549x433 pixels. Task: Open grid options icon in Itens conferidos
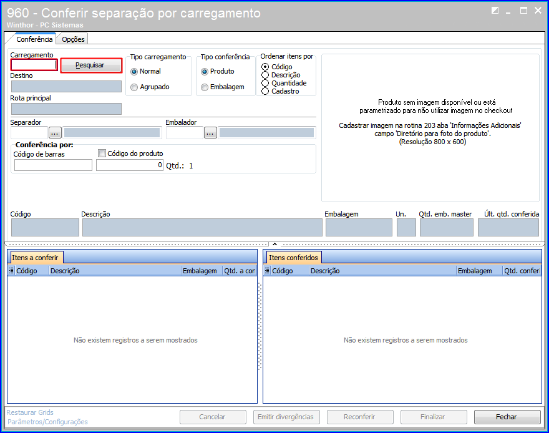pos(268,271)
